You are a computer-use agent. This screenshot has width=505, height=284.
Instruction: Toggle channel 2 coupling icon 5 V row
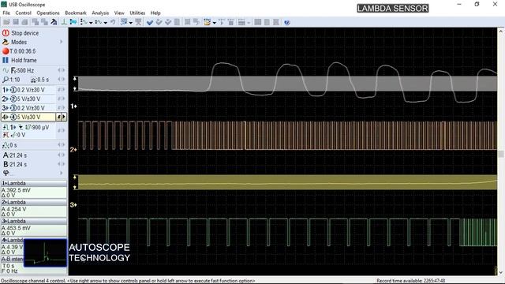pyautogui.click(x=13, y=99)
